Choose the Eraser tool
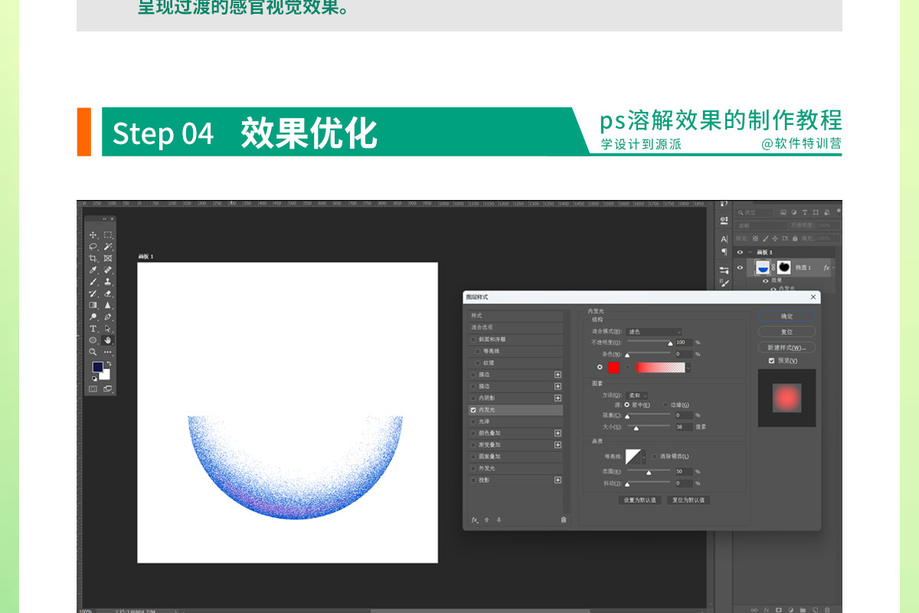The width and height of the screenshot is (919, 613). click(108, 293)
